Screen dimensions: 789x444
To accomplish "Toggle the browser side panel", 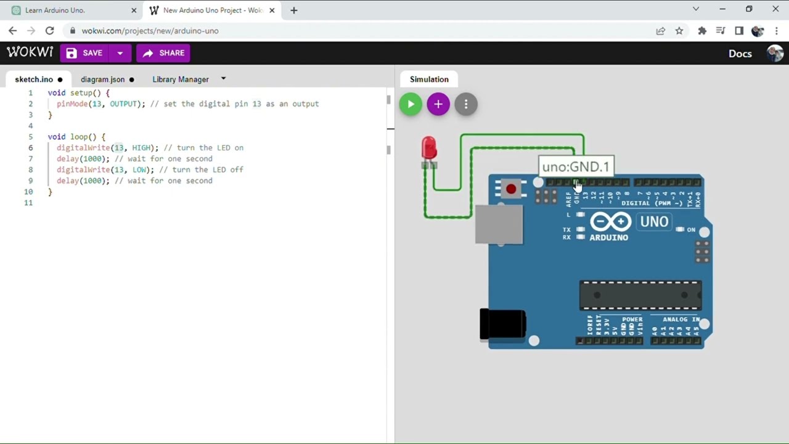I will [x=739, y=31].
